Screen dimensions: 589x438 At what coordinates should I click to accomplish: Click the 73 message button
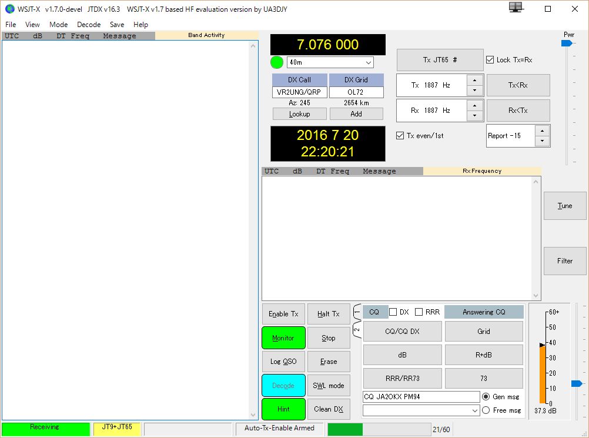click(484, 378)
